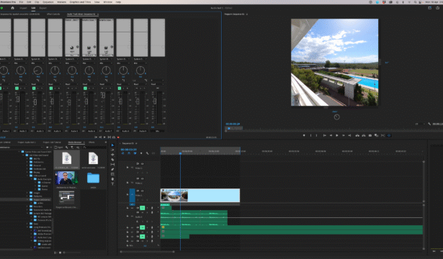This screenshot has height=259, width=443.
Task: Click the Program monitor wrench settings icon
Action: [429, 124]
